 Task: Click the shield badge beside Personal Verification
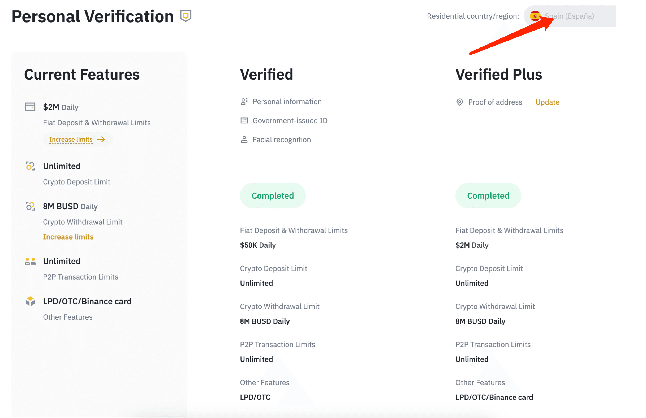(x=186, y=16)
